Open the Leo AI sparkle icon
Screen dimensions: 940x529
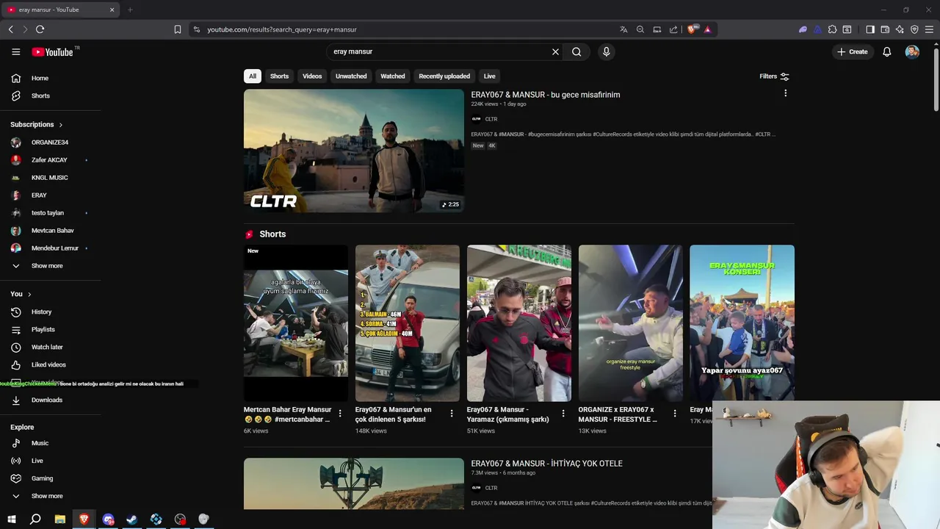point(900,29)
